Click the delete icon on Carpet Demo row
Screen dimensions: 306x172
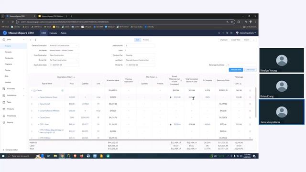(250, 118)
